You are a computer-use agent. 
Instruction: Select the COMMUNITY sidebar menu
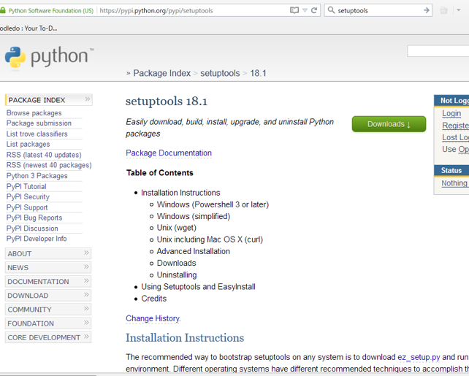click(48, 310)
